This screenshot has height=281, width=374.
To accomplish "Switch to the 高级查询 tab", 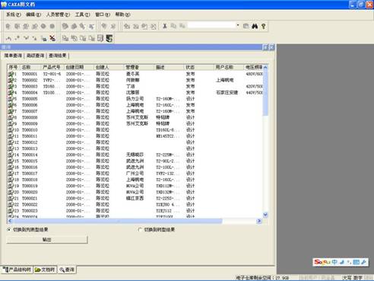I will (x=35, y=56).
